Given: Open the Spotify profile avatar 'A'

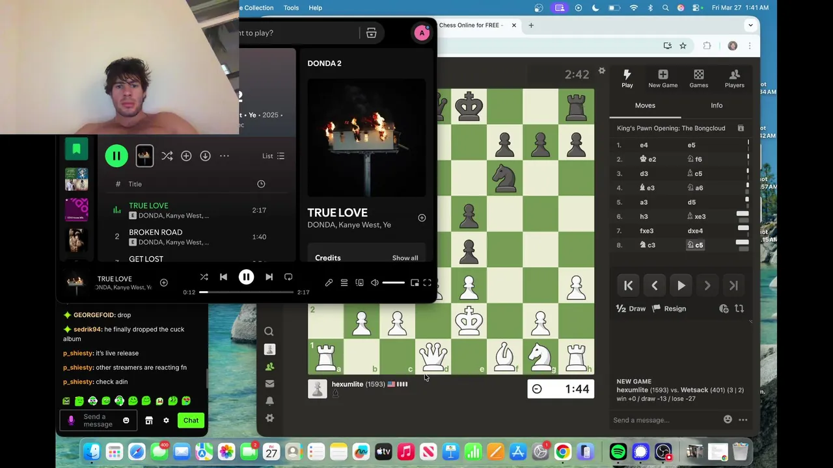Looking at the screenshot, I should (422, 33).
